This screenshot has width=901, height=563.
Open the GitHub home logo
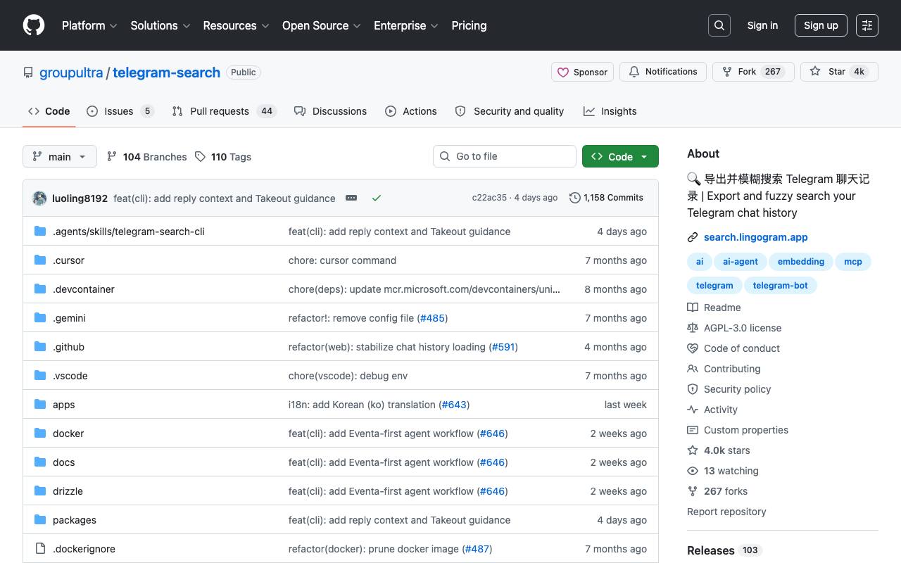coord(34,25)
